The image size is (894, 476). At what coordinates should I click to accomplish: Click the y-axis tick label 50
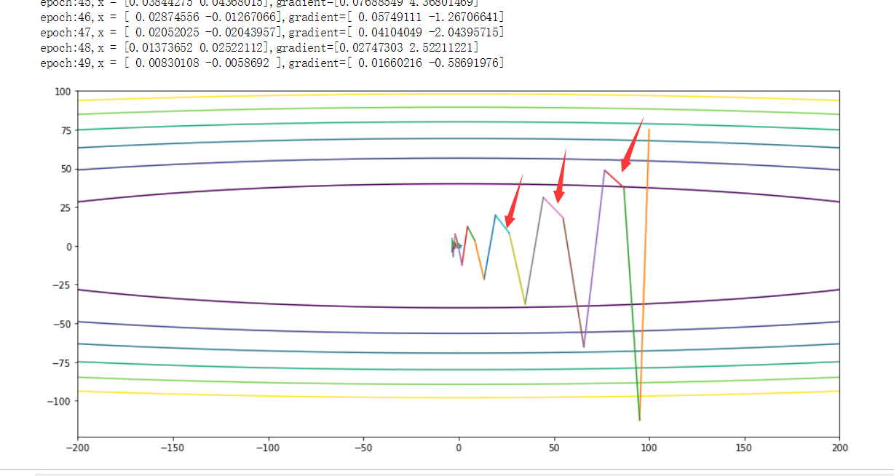point(66,169)
